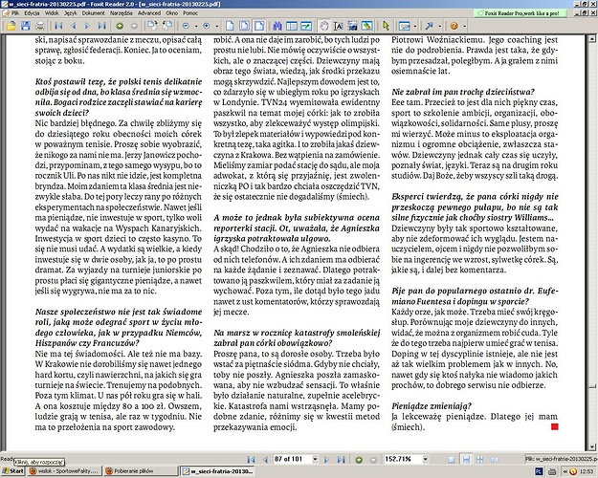Open the Plik menu
This screenshot has width=598, height=478.
coord(15,13)
